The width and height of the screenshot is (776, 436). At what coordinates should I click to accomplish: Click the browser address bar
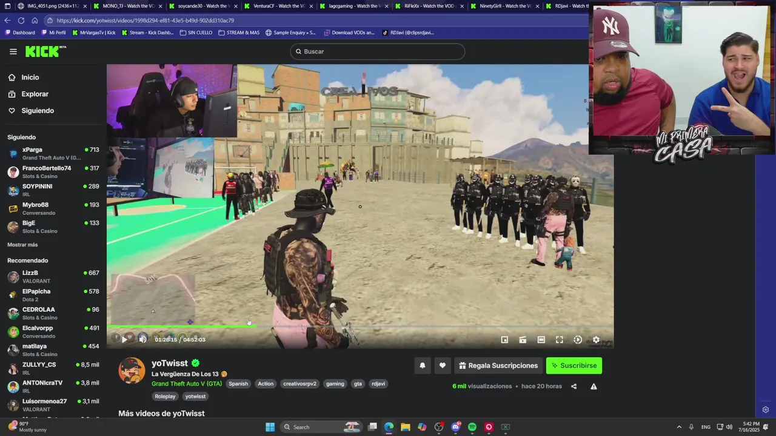click(315, 20)
